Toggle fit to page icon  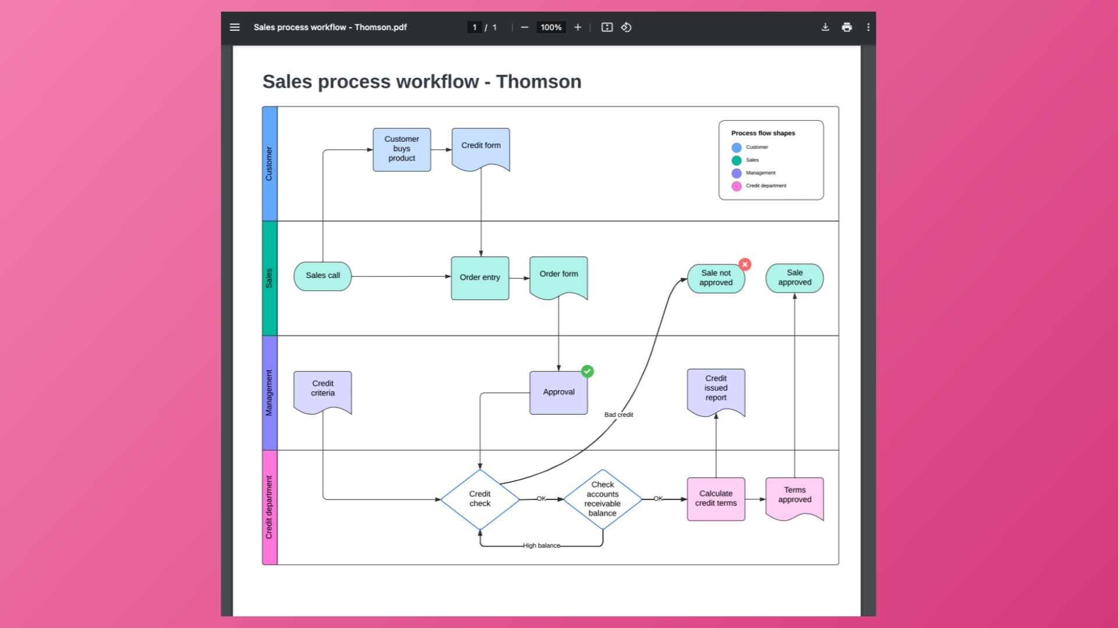[x=607, y=27]
